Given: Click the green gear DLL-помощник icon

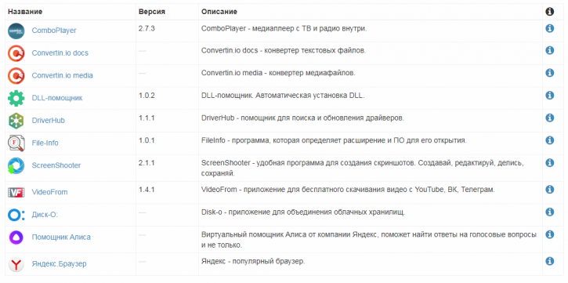Looking at the screenshot, I should click(16, 98).
